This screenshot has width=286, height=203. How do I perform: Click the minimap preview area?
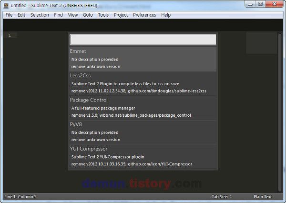pos(261,43)
